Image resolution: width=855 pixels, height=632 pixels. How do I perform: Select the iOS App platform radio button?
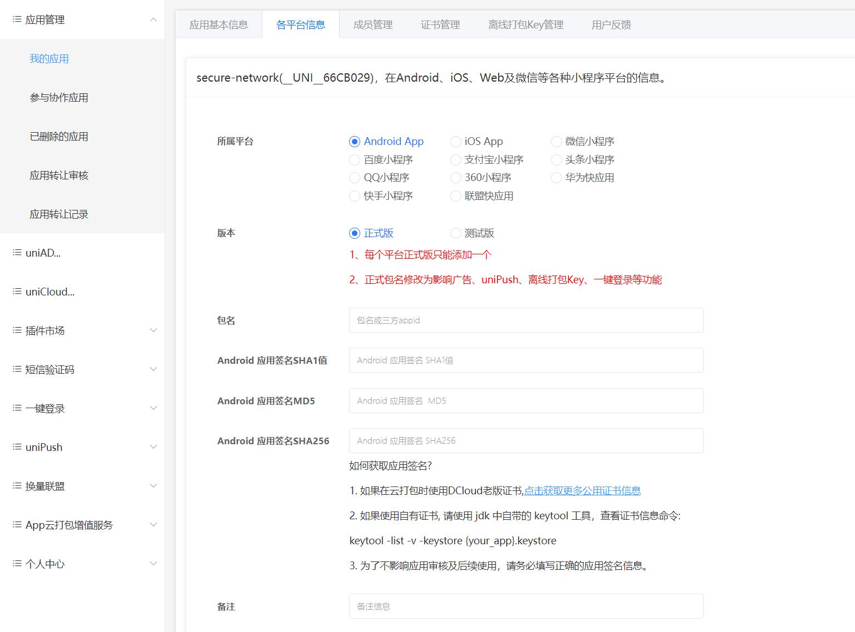point(456,141)
